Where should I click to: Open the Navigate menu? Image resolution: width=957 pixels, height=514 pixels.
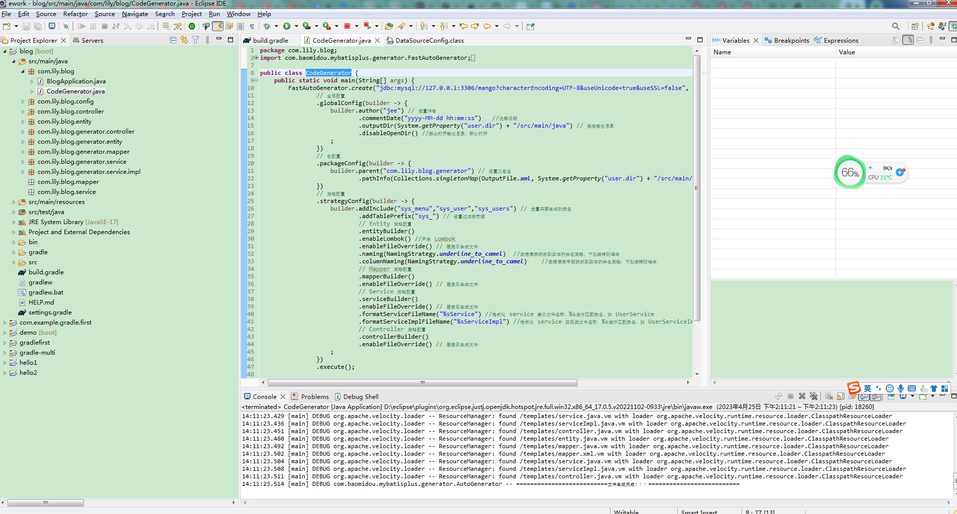135,14
